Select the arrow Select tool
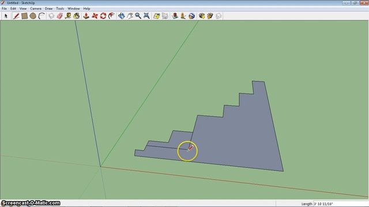 (6, 16)
